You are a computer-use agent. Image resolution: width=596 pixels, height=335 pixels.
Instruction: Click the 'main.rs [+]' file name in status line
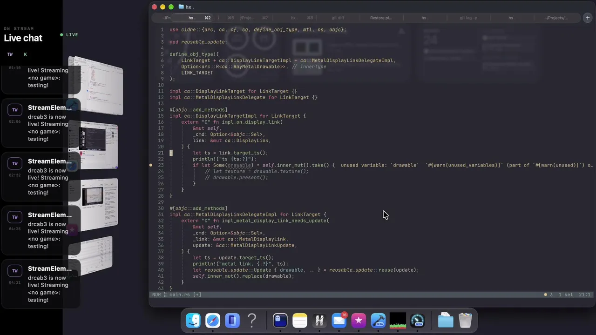(185, 295)
